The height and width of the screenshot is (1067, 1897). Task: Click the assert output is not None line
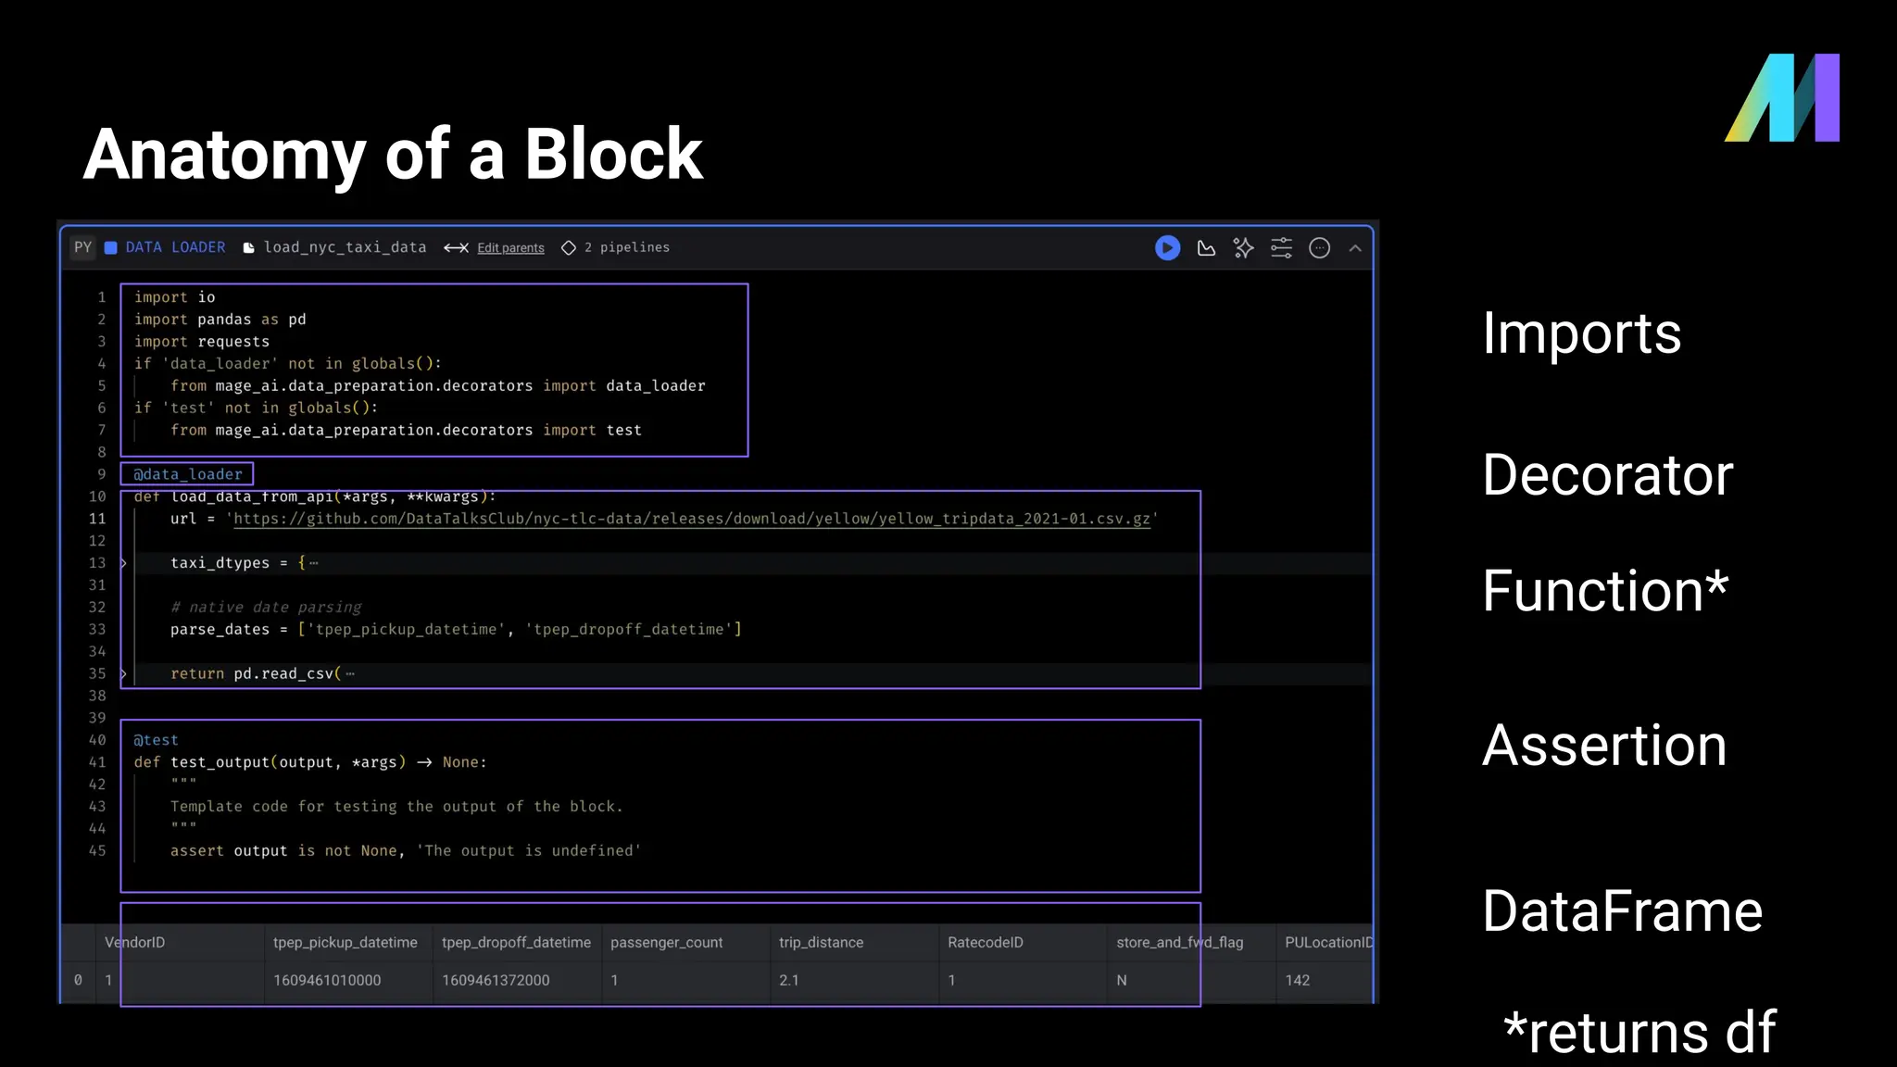pos(406,851)
